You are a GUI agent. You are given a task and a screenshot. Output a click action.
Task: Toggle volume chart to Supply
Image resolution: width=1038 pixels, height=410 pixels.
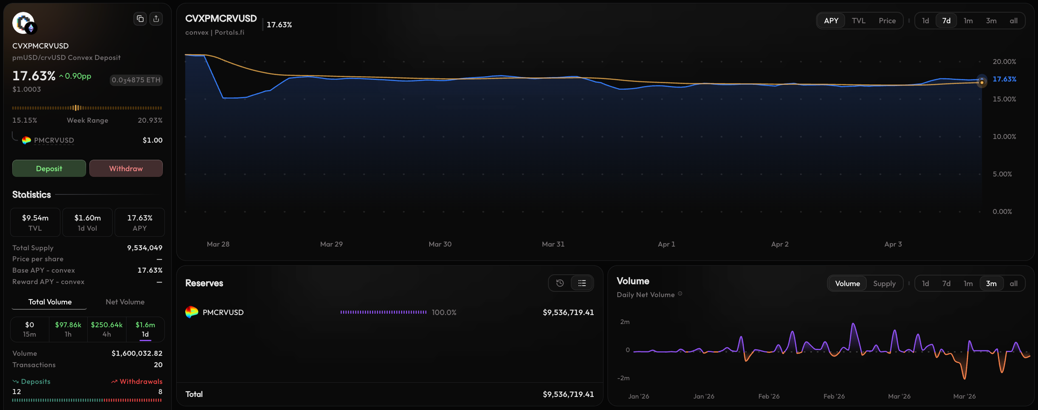[884, 284]
